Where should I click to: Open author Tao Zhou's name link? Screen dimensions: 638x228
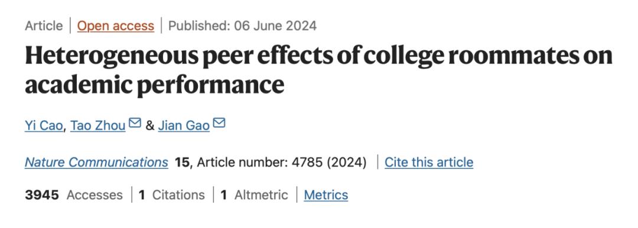(97, 125)
